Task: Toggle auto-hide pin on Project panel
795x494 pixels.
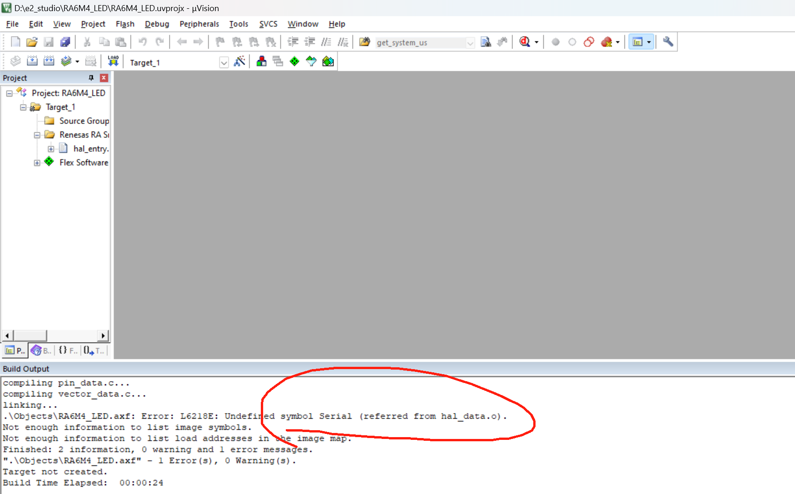Action: click(91, 78)
